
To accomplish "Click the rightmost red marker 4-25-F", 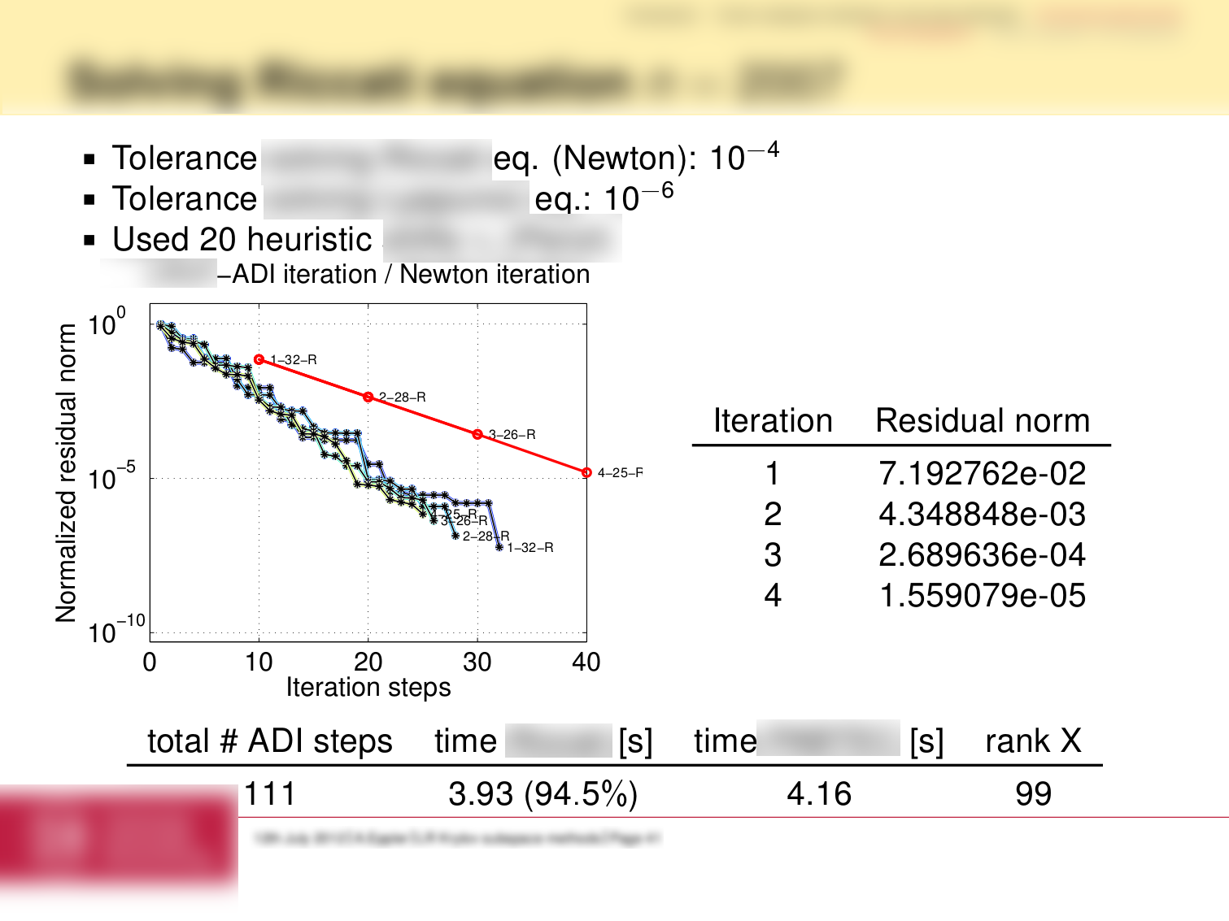I will [x=586, y=471].
